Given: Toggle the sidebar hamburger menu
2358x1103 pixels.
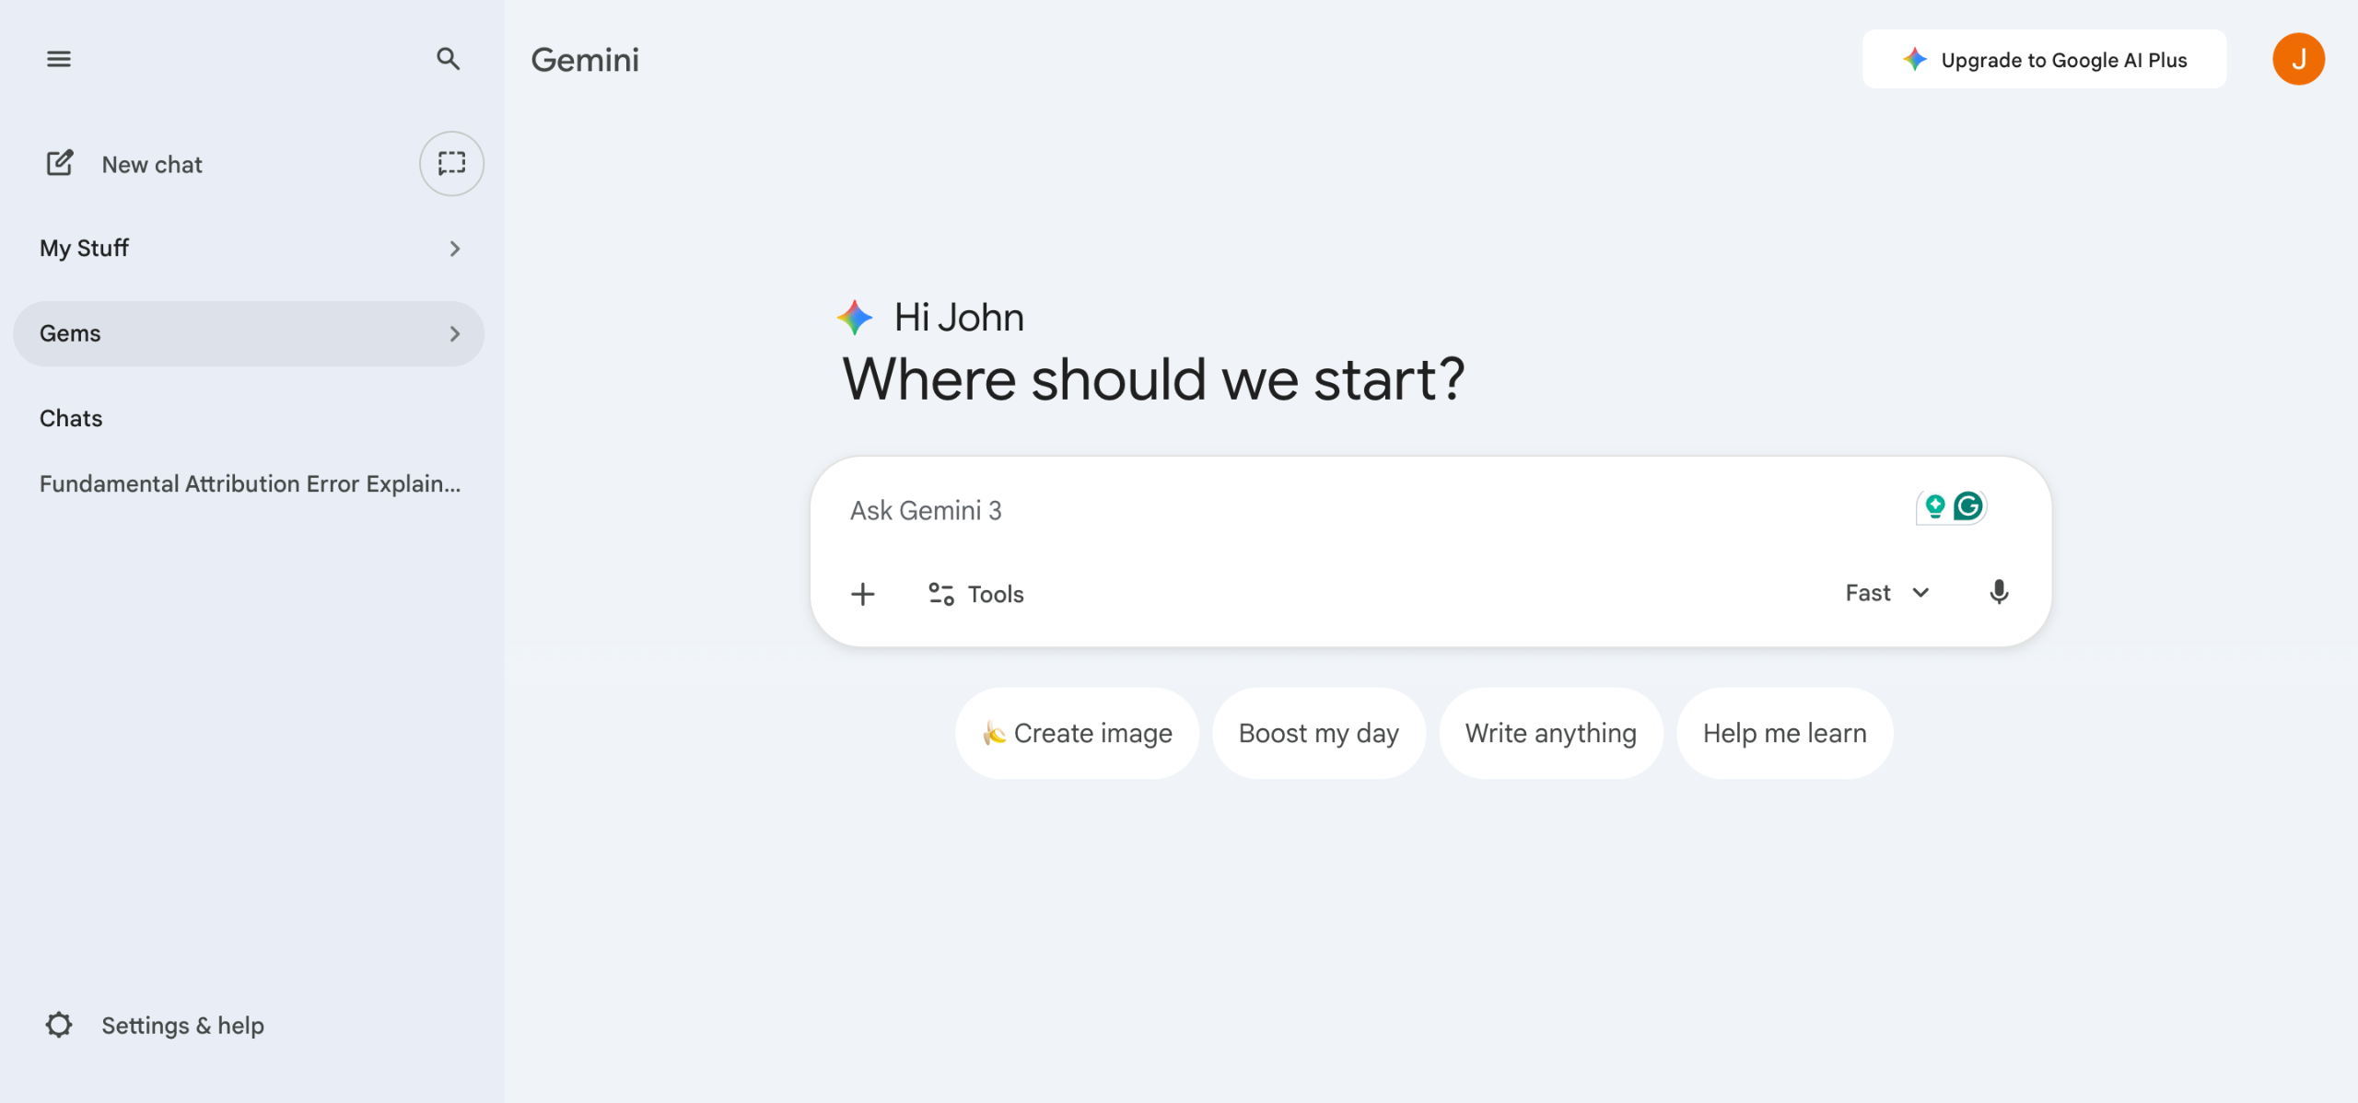Looking at the screenshot, I should [59, 59].
